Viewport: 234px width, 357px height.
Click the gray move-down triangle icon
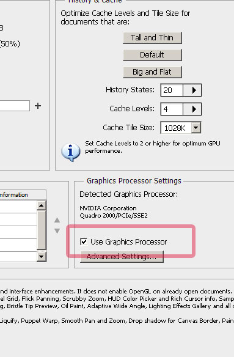click(x=57, y=231)
